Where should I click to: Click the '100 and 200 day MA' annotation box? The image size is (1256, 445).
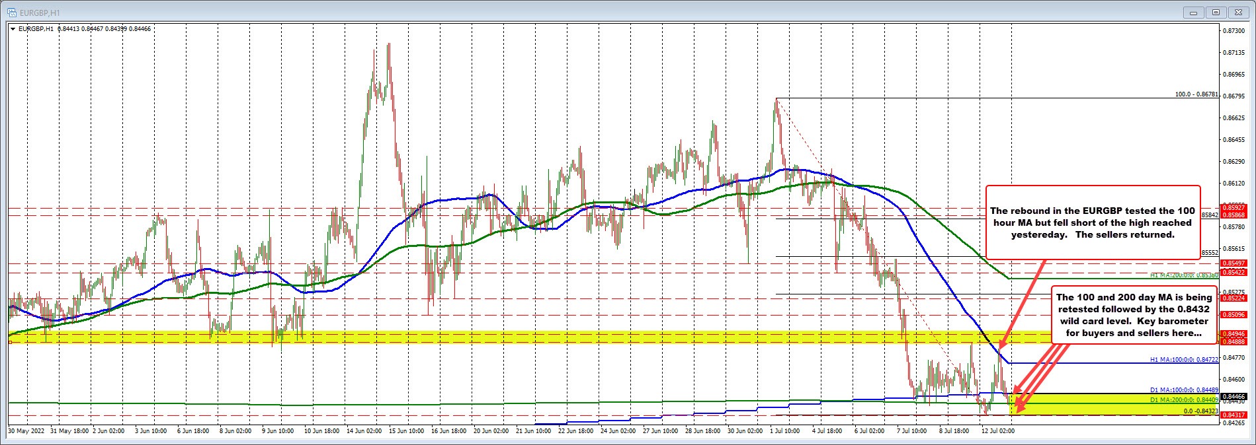[x=1133, y=315]
